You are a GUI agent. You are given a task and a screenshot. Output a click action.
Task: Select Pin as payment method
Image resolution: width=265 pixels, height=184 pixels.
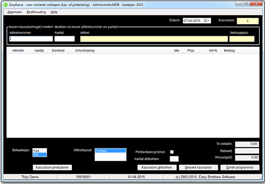point(39,154)
